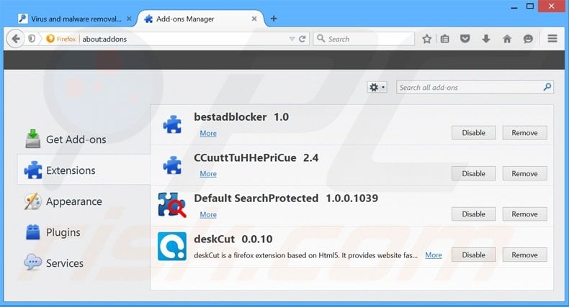The width and height of the screenshot is (569, 307).
Task: Click the shield tracking protection icon
Action: pos(32,39)
